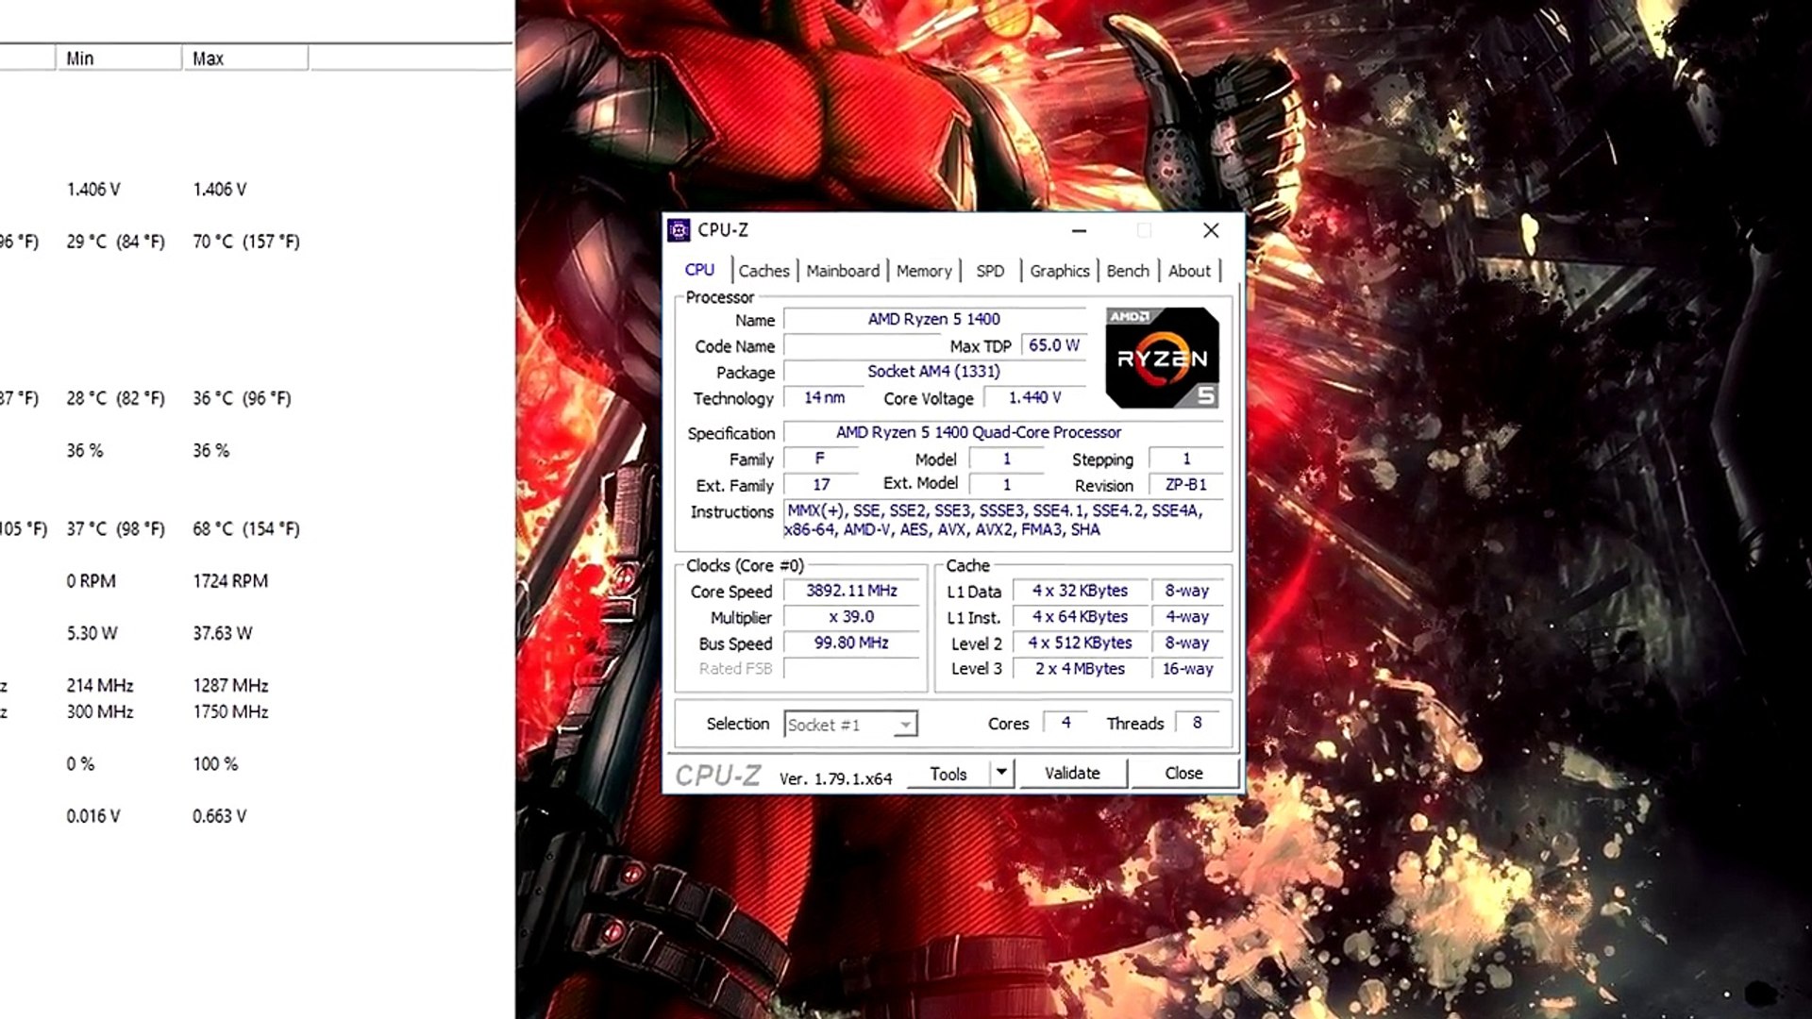Click the 37.63 W max power value

(223, 633)
